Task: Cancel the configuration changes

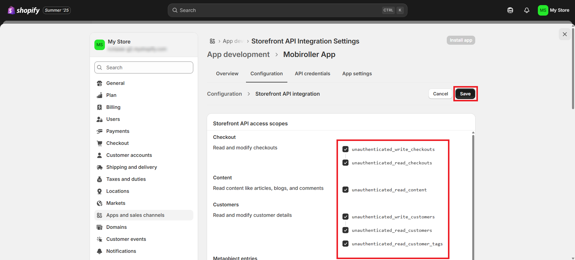Action: (x=440, y=94)
